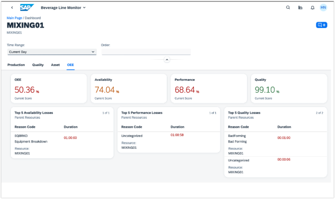Click the back arrow icon
This screenshot has width=335, height=199.
click(x=12, y=8)
